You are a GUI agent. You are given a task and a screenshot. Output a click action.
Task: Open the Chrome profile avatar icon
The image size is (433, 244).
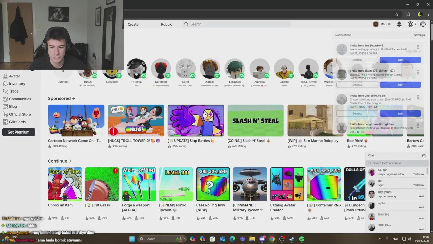click(x=420, y=14)
